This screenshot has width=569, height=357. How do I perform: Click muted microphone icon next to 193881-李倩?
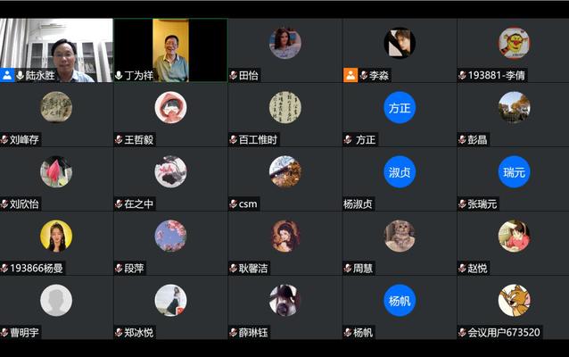click(462, 76)
